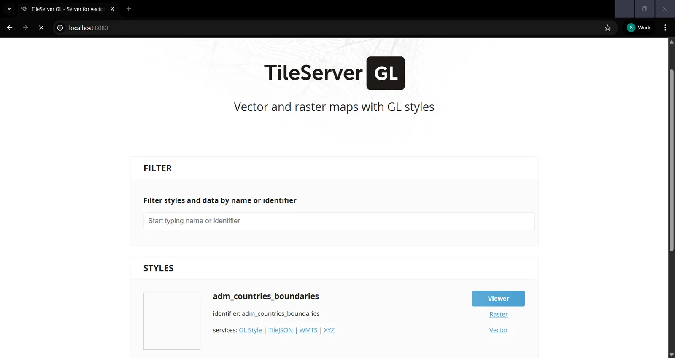Open the GL Style service link
Screen dimensions: 675x358
click(250, 330)
